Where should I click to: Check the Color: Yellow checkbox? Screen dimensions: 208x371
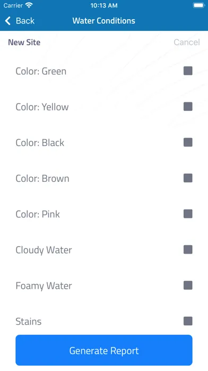tap(188, 107)
